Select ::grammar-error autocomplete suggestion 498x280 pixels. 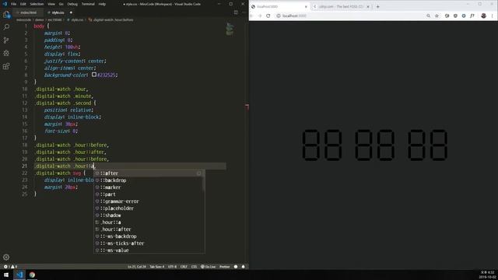pyautogui.click(x=149, y=201)
